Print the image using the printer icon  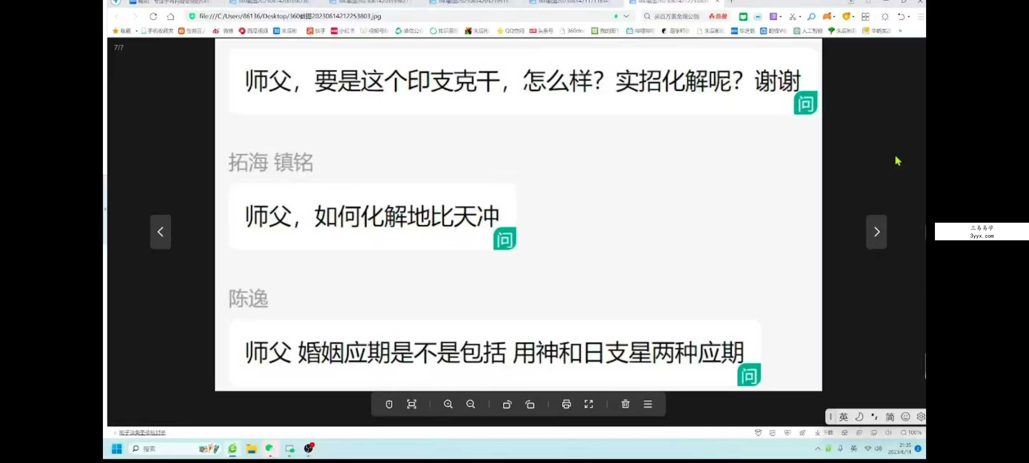(566, 404)
